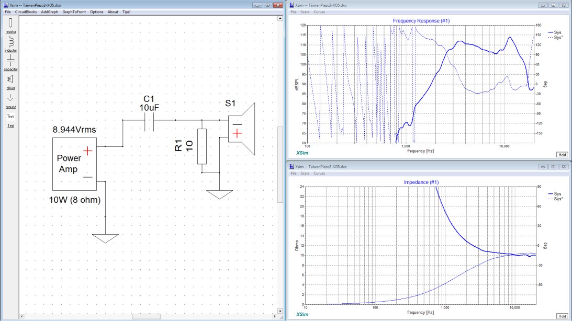Screen dimensions: 572x321
Task: Click the schematic vertical scrollbar down arrow
Action: [x=280, y=311]
